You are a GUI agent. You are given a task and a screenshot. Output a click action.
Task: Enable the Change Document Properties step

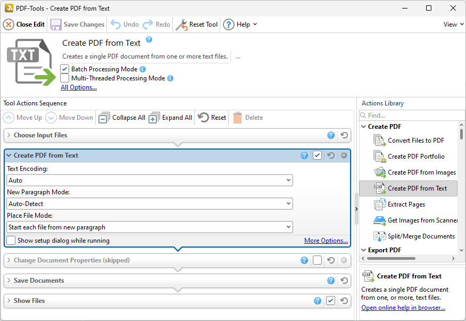[x=318, y=260]
